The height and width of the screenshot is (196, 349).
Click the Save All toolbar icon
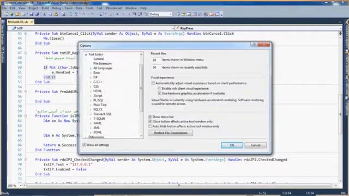(x=37, y=14)
